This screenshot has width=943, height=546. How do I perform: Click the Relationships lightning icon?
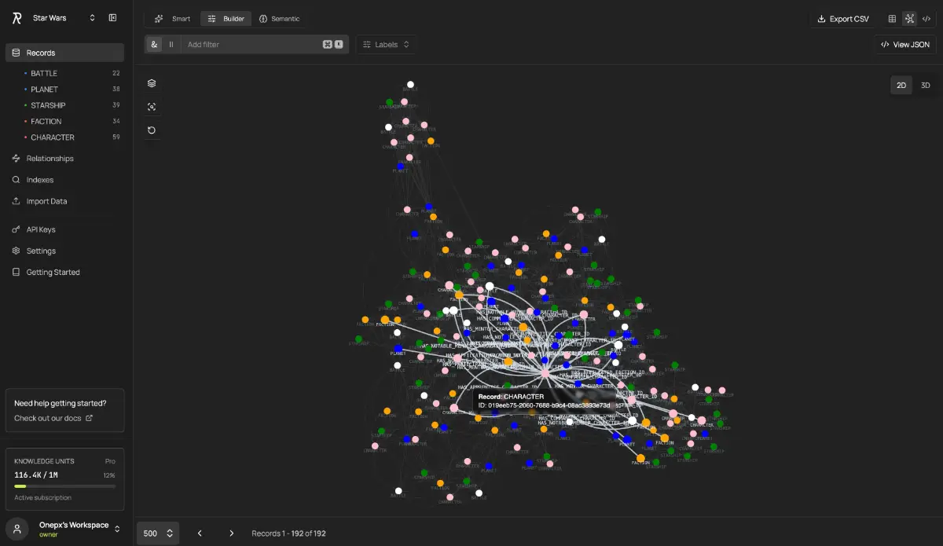(16, 159)
